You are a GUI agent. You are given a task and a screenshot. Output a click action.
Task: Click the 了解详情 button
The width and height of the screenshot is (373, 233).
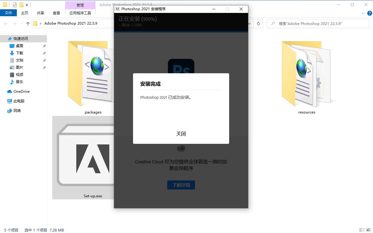(x=181, y=185)
